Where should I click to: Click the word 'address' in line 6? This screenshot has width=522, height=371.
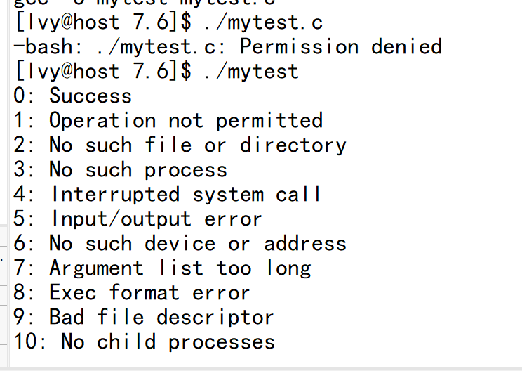coord(305,244)
